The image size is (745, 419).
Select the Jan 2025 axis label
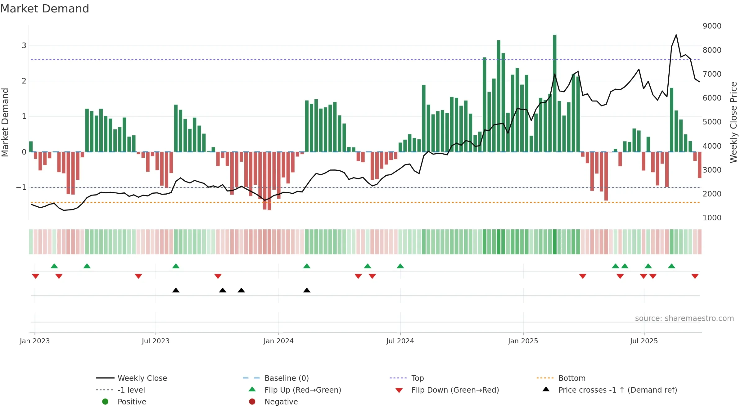(x=523, y=341)
